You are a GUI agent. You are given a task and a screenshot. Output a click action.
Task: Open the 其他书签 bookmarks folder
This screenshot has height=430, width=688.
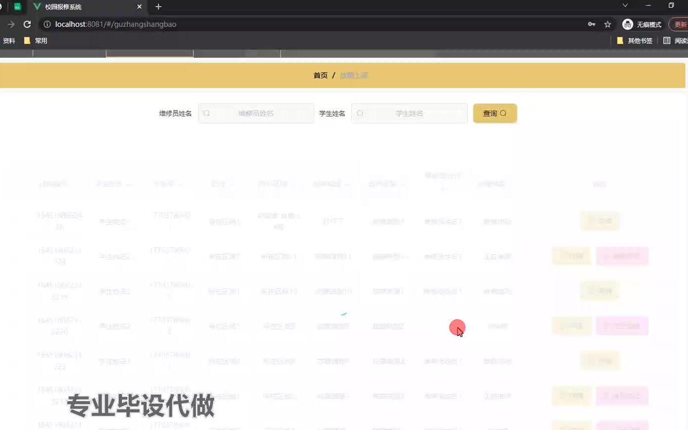click(635, 41)
